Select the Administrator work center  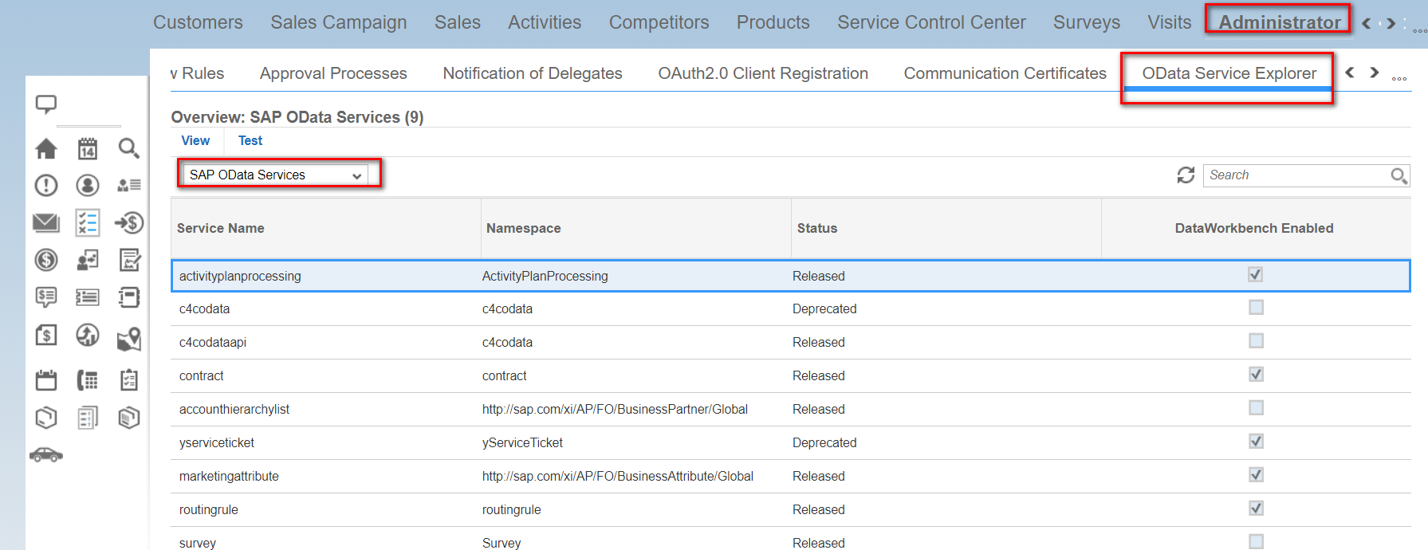[1280, 22]
